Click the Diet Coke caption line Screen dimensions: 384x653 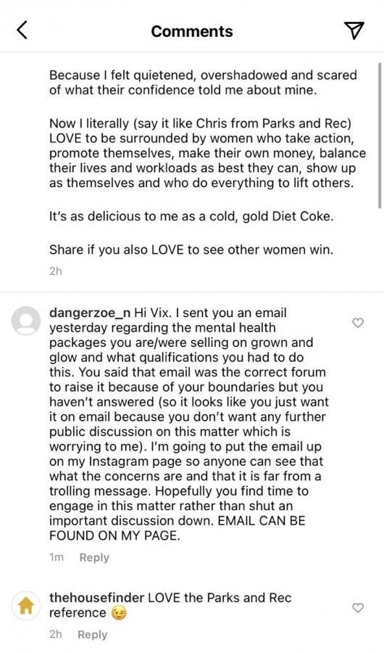click(x=191, y=216)
